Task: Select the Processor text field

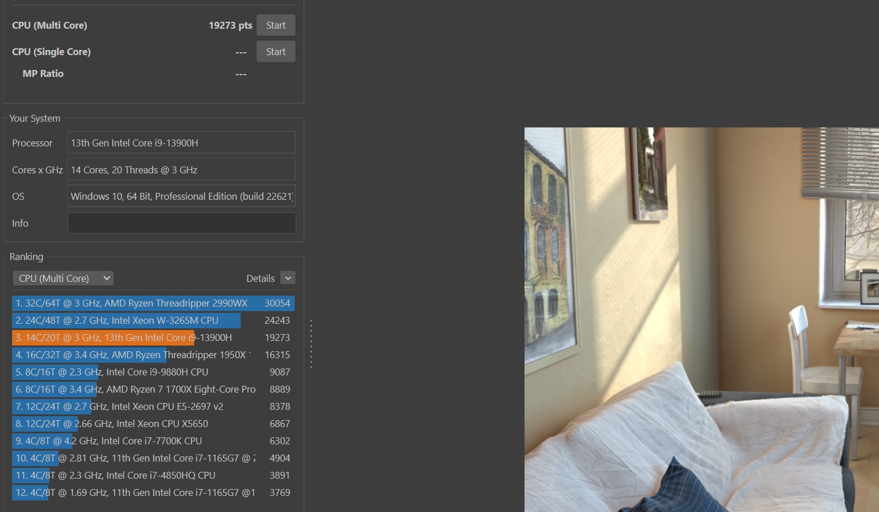Action: click(182, 143)
